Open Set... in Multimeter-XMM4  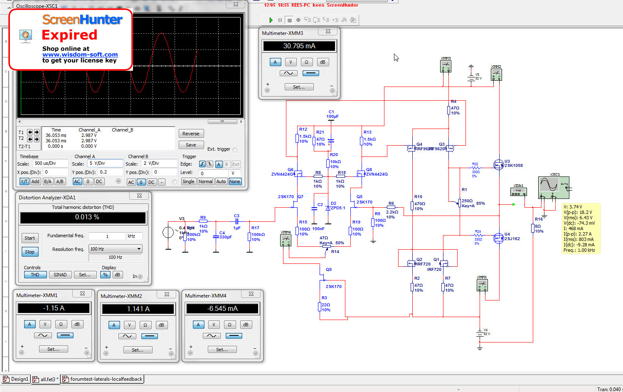coord(222,350)
